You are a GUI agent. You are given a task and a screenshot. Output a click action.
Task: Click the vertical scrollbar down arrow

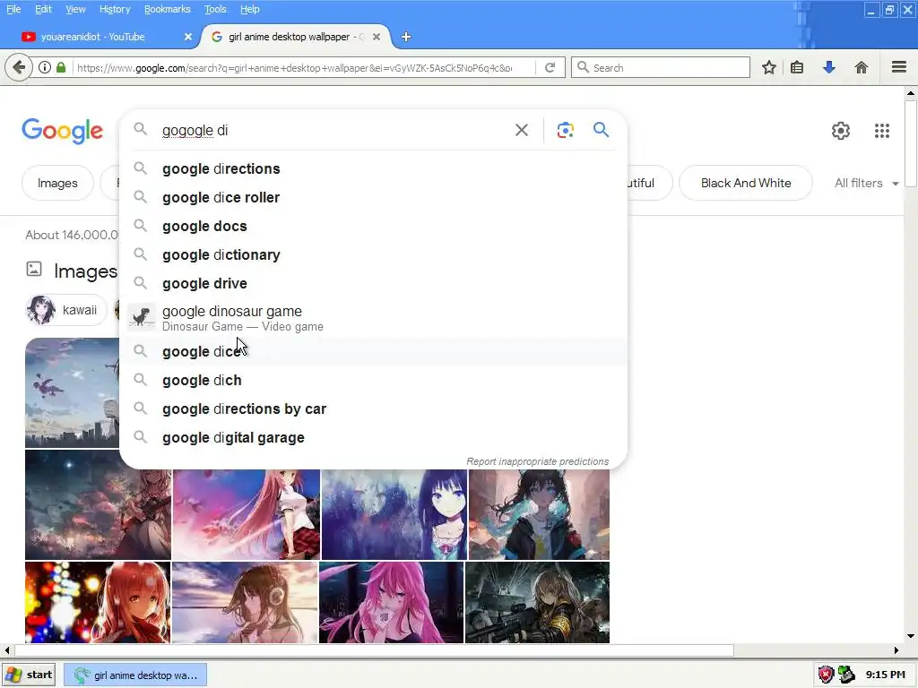tap(911, 636)
